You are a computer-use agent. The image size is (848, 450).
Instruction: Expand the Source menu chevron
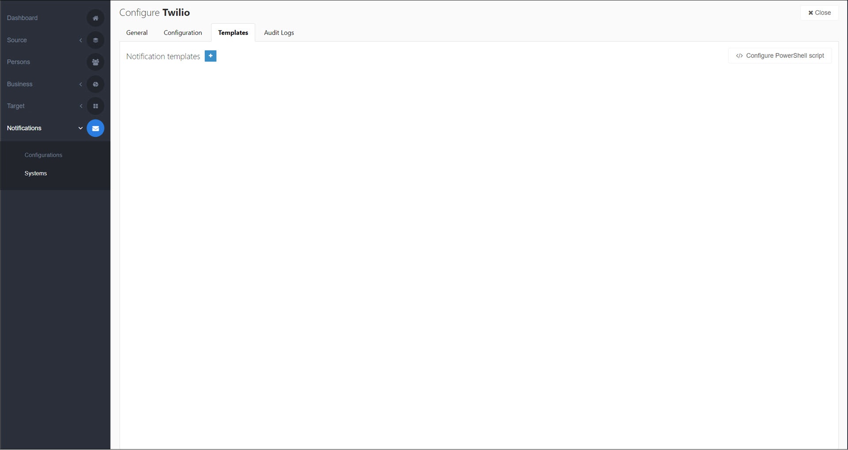tap(81, 40)
